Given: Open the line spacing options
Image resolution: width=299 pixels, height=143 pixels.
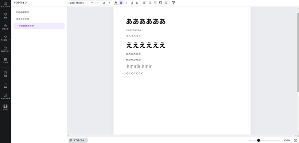Looking at the screenshot, I should pyautogui.click(x=166, y=3).
